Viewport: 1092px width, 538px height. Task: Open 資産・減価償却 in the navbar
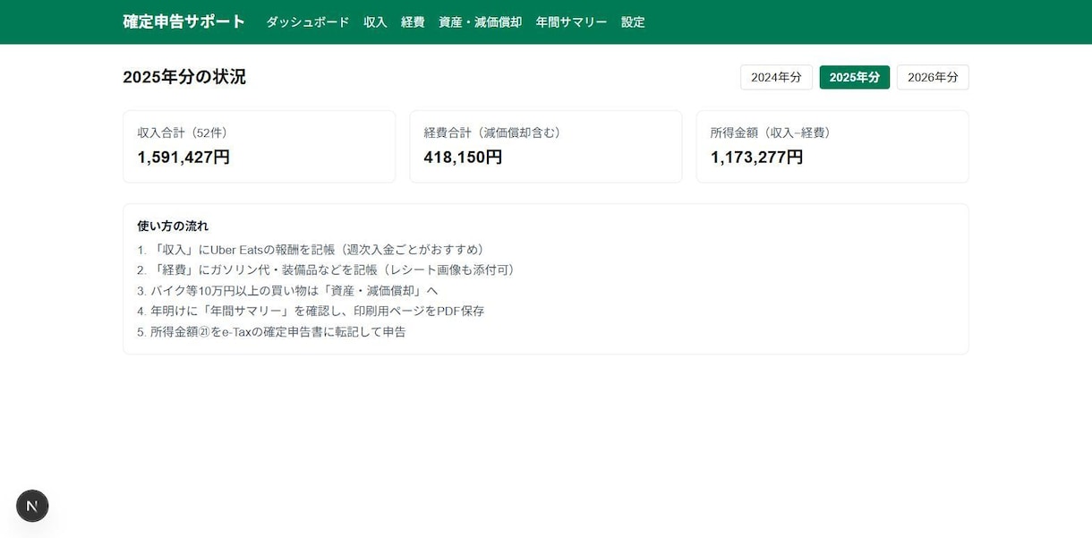[x=480, y=22]
